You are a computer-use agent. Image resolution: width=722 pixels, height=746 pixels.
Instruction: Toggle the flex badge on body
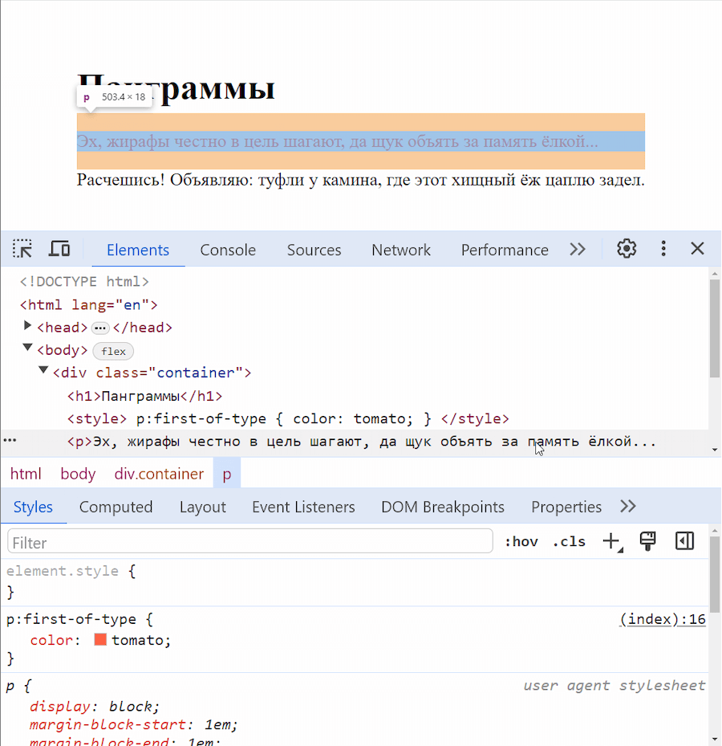(113, 351)
